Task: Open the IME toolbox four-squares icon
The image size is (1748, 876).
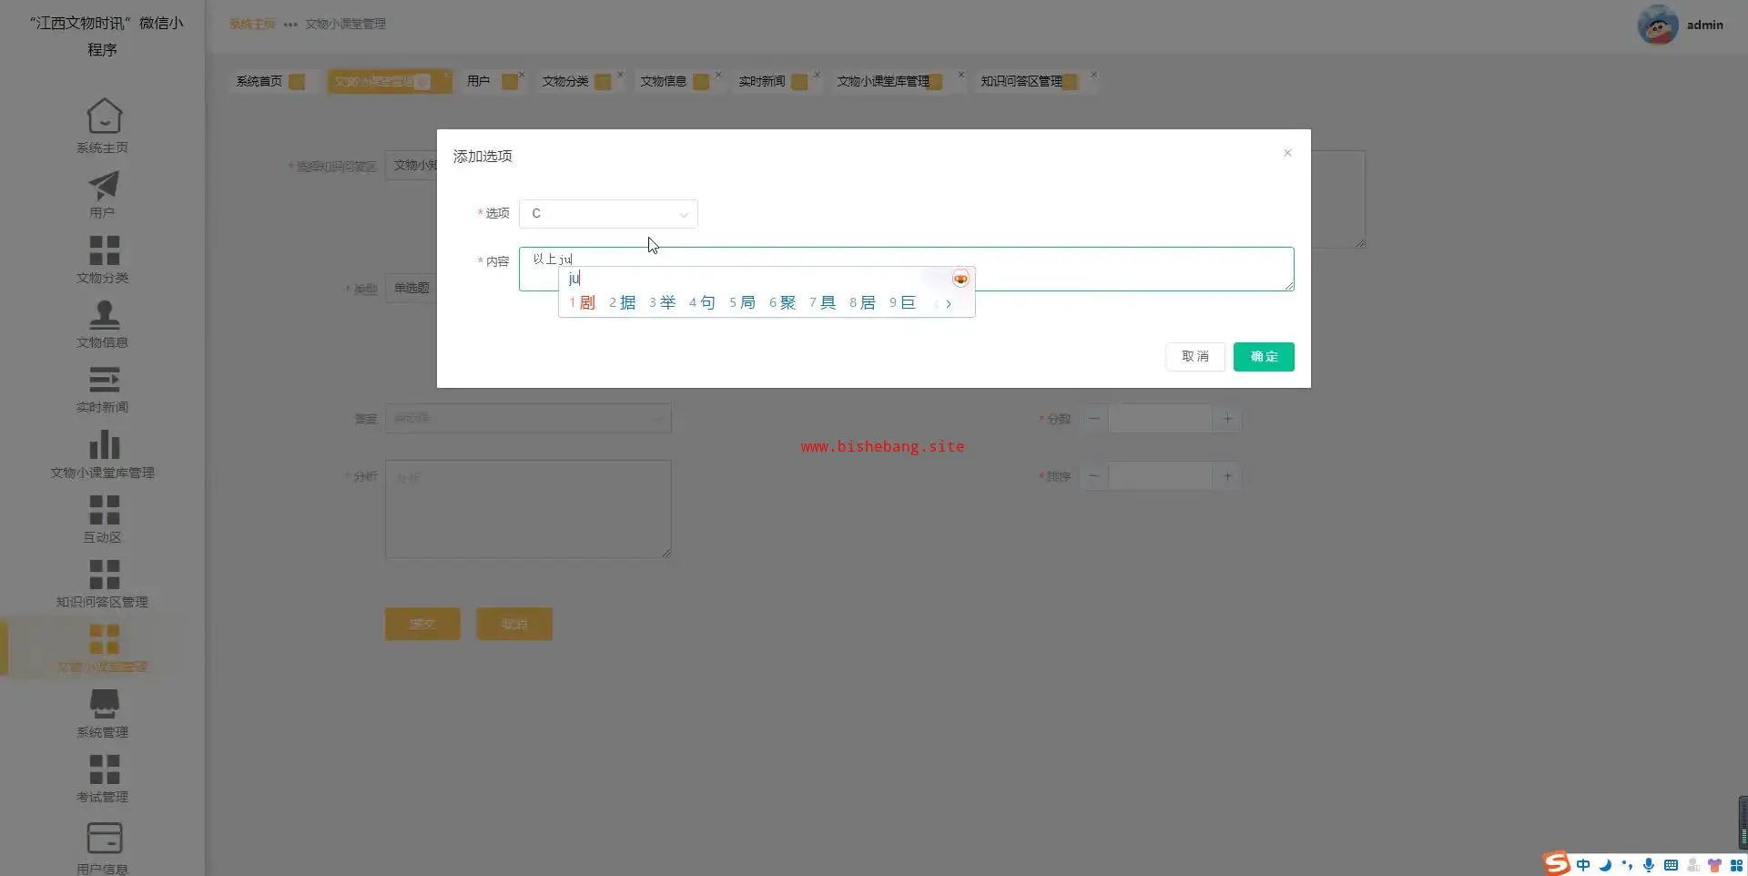Action: point(1737,865)
